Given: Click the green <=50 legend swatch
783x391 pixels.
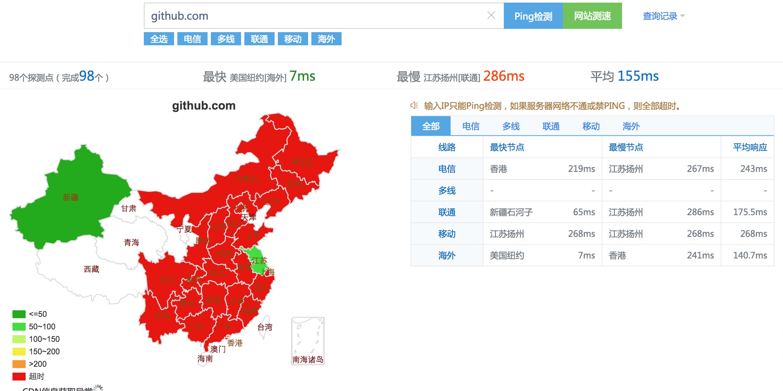Looking at the screenshot, I should pyautogui.click(x=19, y=314).
